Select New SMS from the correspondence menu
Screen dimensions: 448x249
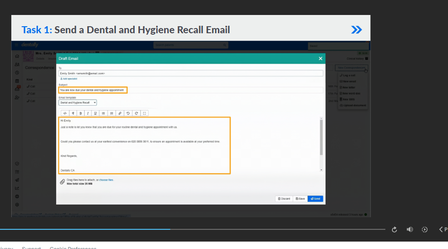point(348,99)
